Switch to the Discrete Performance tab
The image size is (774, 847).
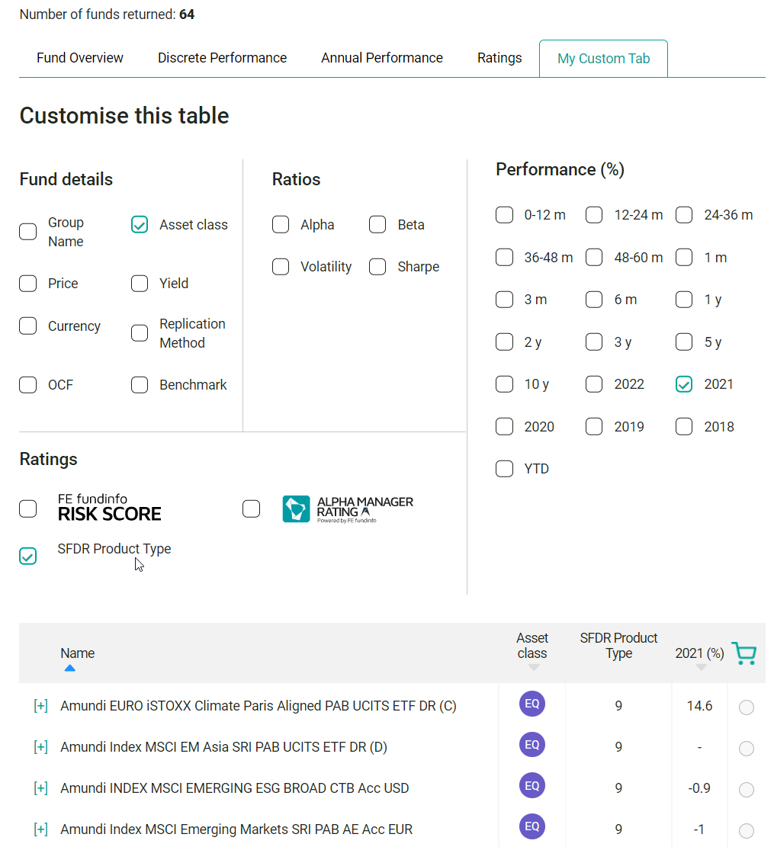click(x=222, y=58)
